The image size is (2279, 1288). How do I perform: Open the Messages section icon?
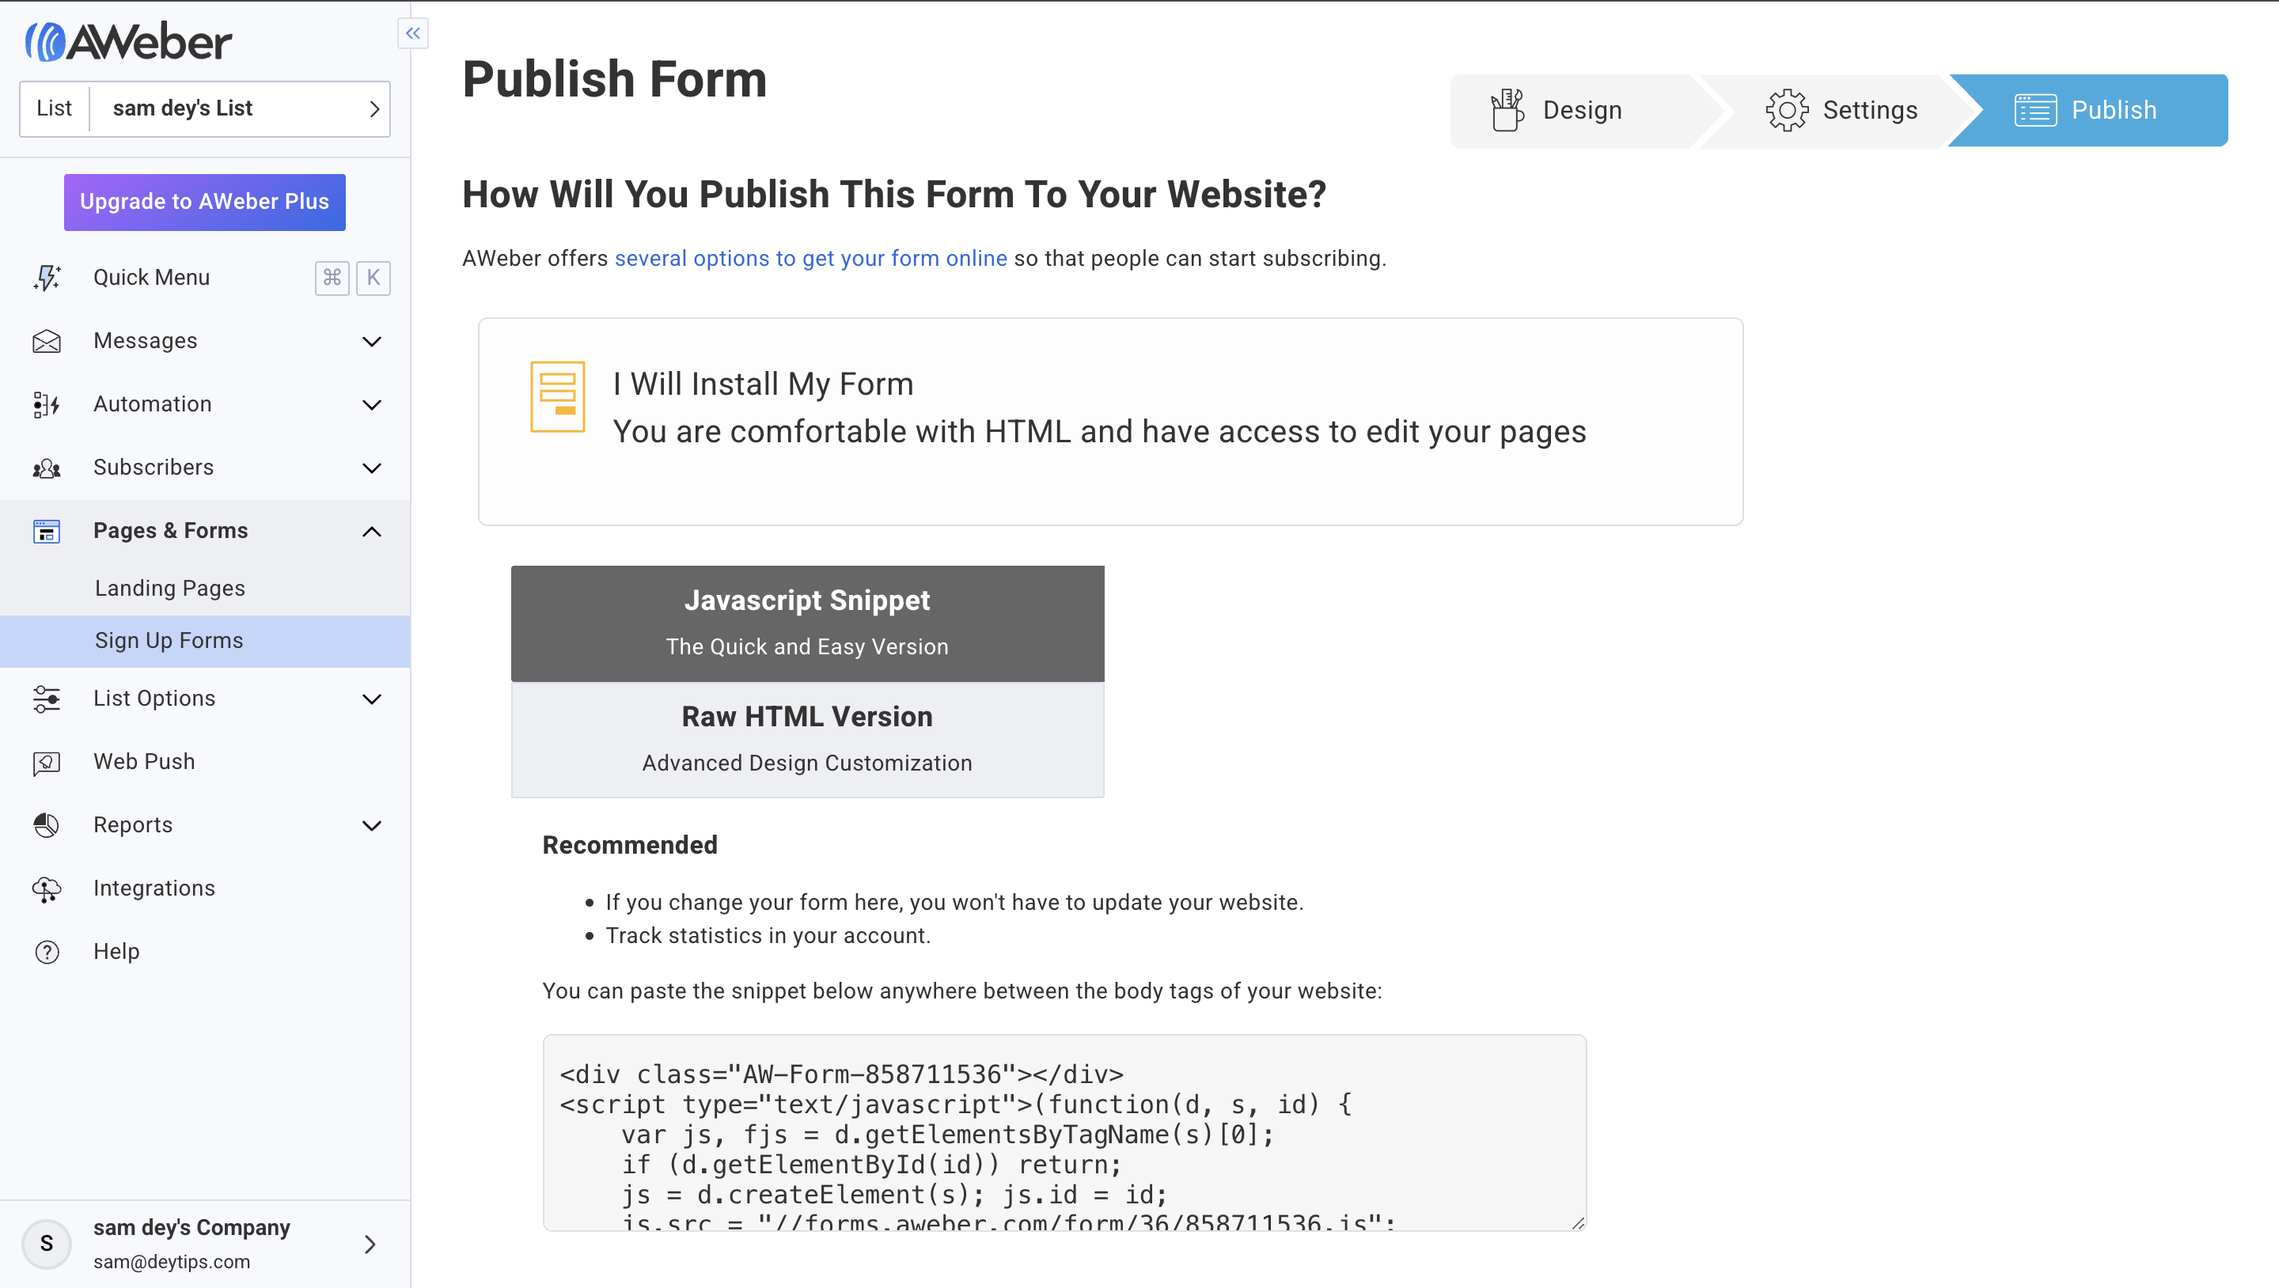pos(45,341)
